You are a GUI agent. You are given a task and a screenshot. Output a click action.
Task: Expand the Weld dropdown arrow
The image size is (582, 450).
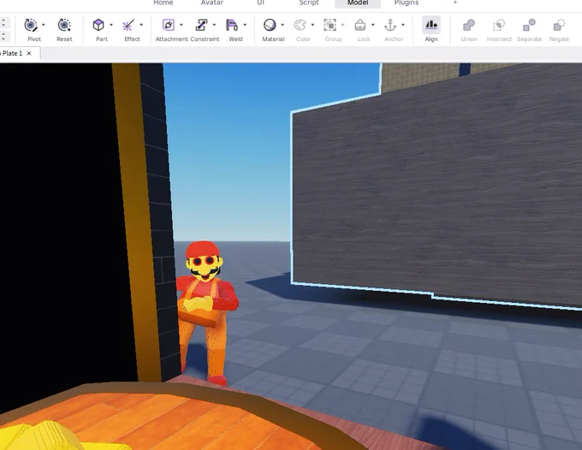tap(245, 25)
